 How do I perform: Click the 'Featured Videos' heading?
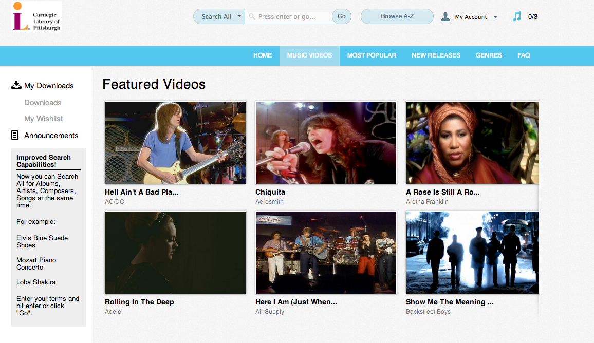pyautogui.click(x=154, y=84)
